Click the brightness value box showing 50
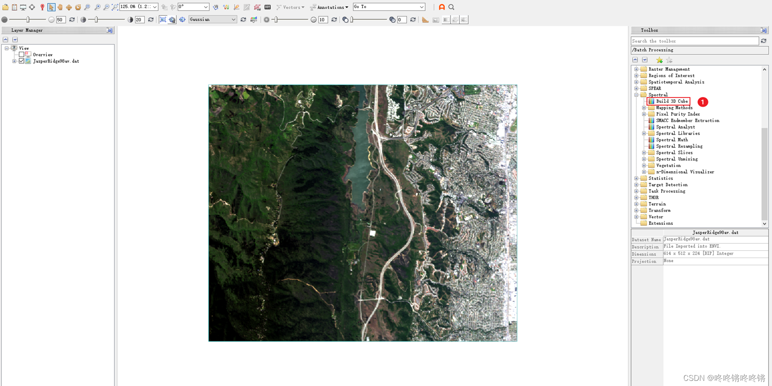The image size is (772, 386). click(x=61, y=20)
